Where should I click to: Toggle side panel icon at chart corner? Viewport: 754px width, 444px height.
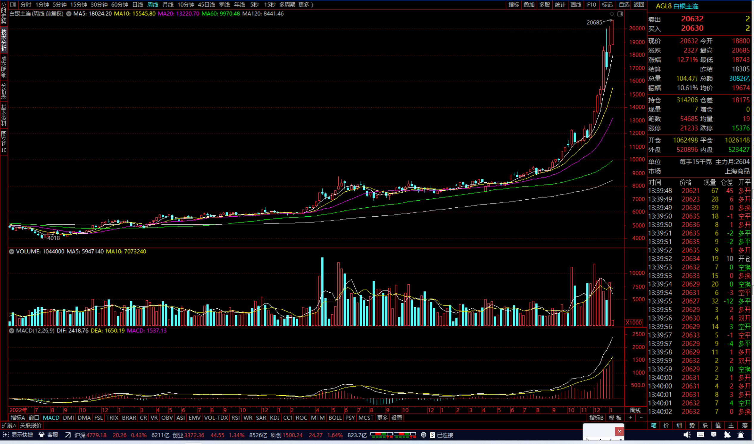tap(620, 14)
